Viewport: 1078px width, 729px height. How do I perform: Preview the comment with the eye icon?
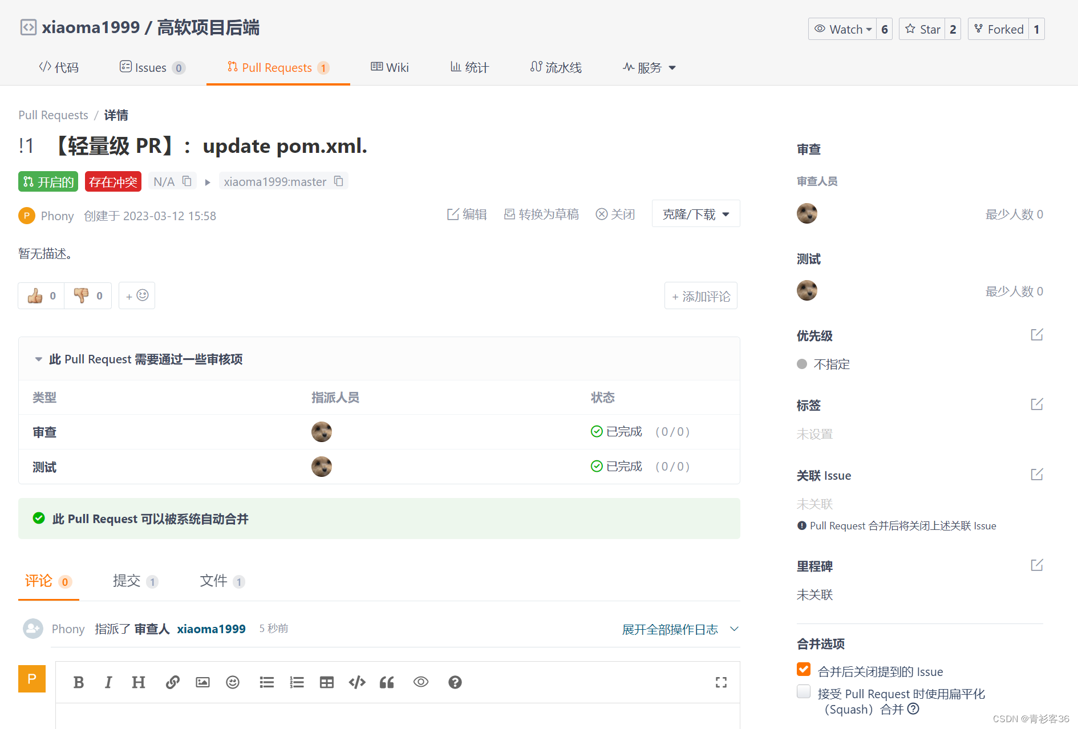pos(421,682)
